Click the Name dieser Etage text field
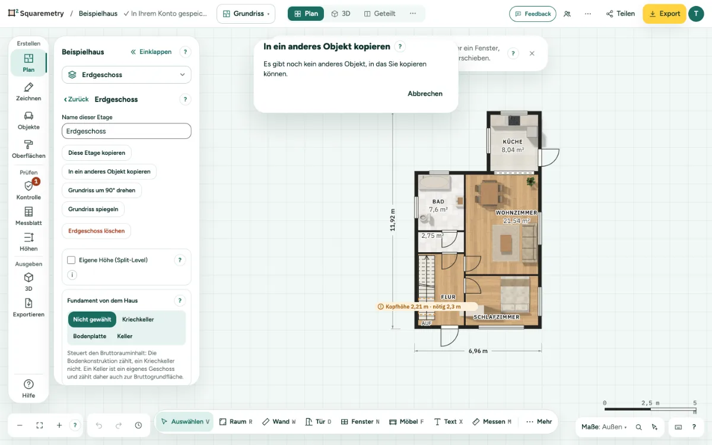 (x=126, y=131)
